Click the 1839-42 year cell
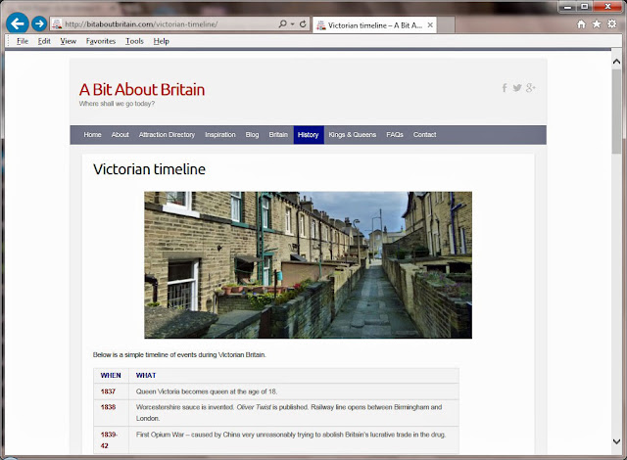 tap(109, 439)
